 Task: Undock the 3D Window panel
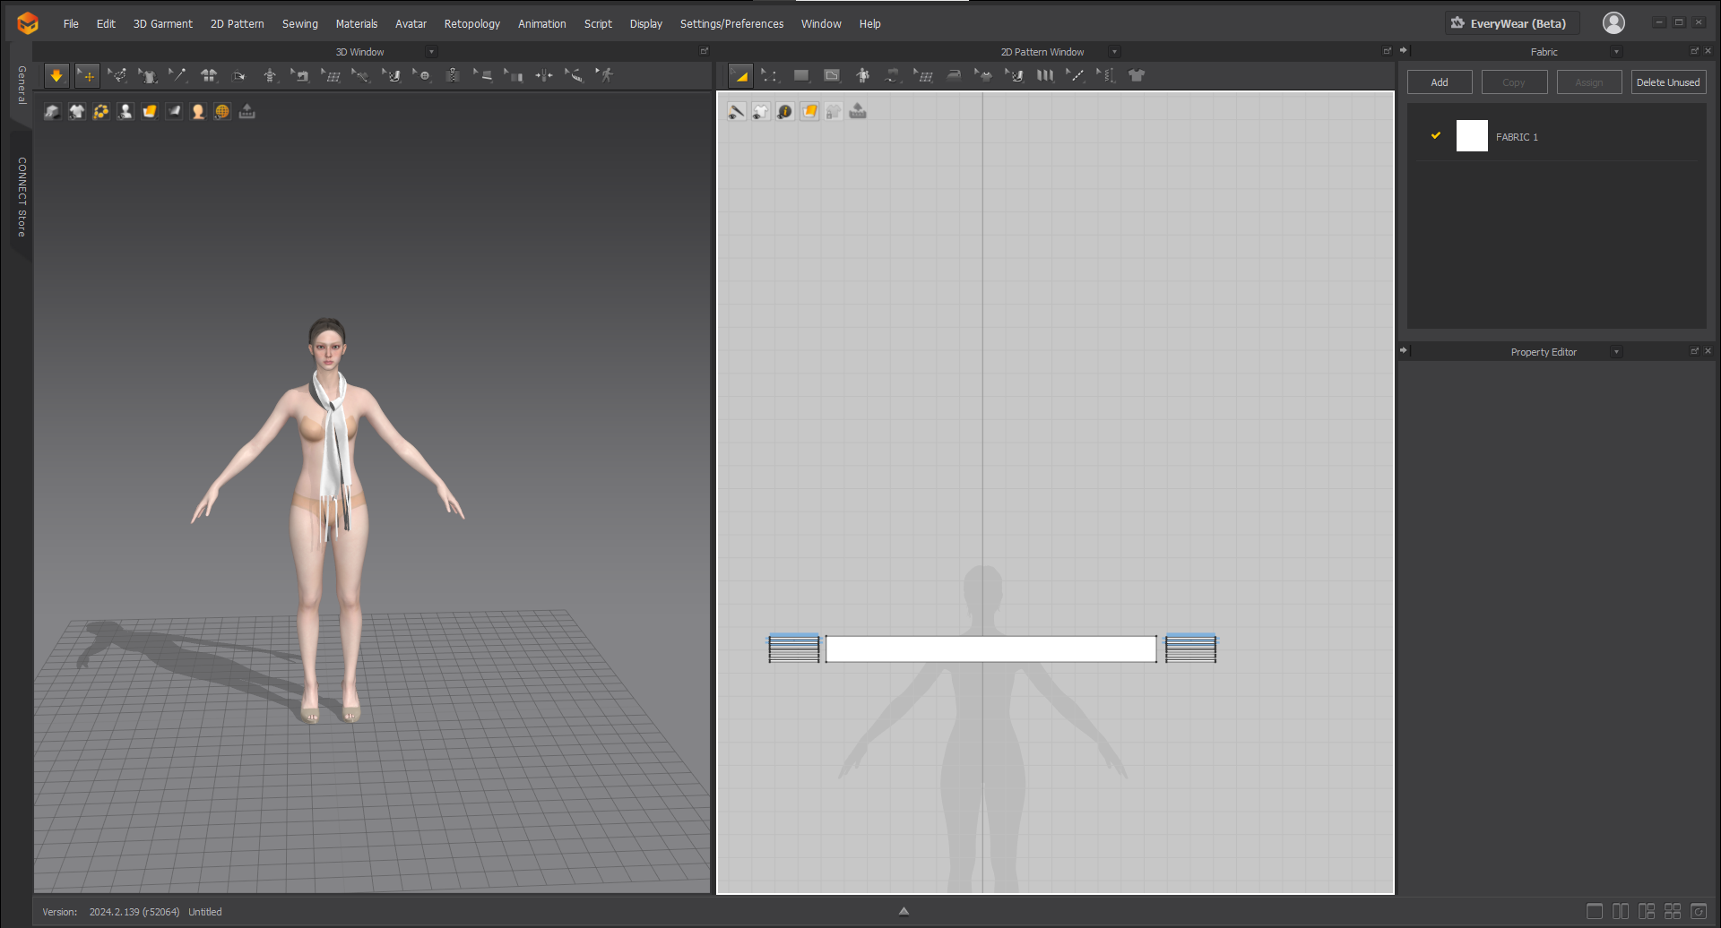click(704, 51)
